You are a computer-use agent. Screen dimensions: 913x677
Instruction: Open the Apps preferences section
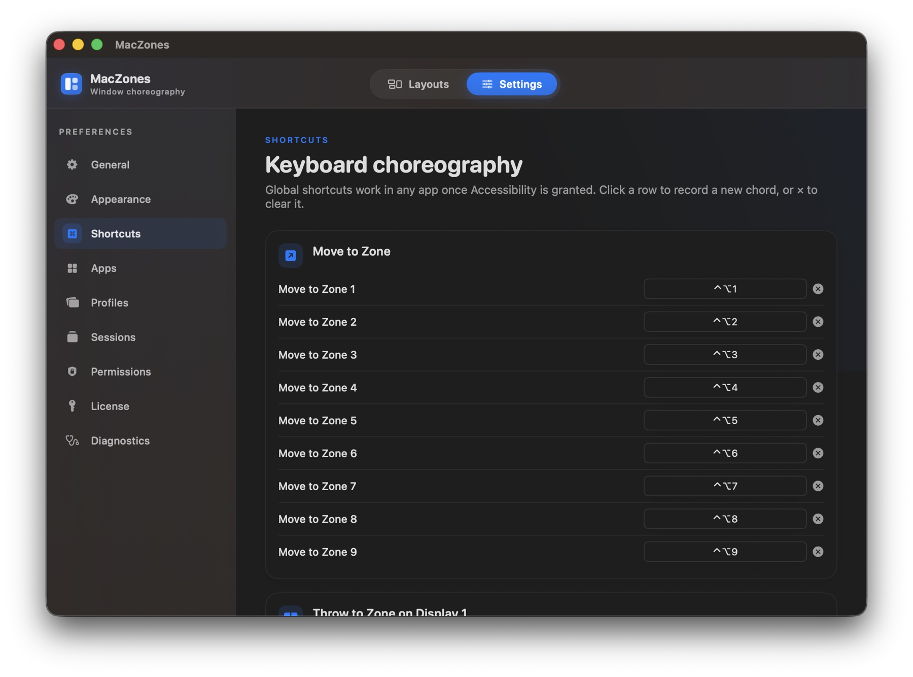(141, 268)
